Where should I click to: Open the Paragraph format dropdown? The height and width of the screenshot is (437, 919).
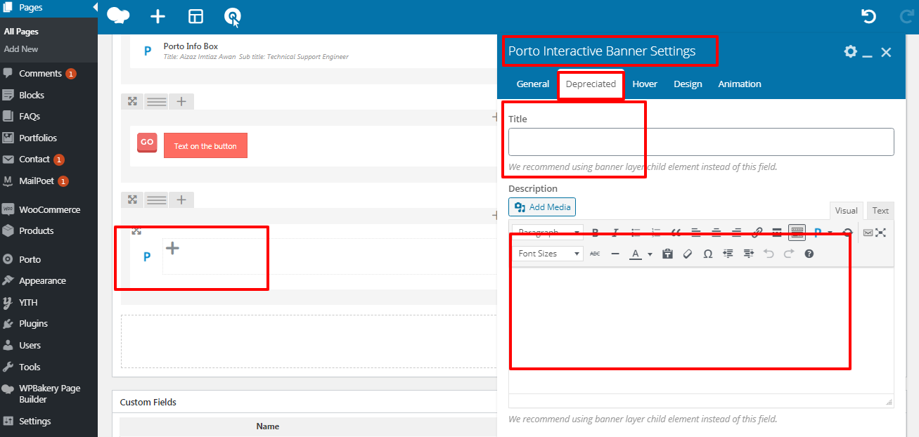coord(548,233)
